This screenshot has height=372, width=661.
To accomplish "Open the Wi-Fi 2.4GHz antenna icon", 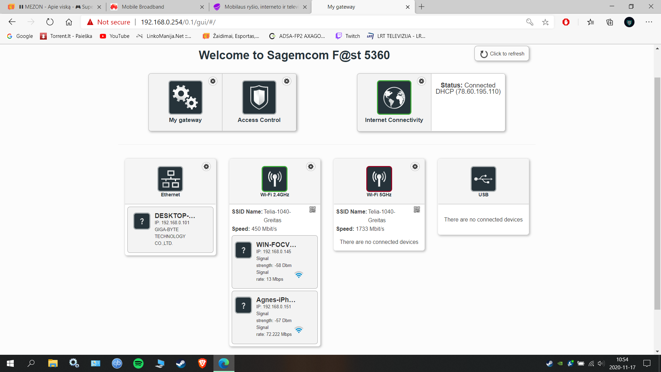I will 274,179.
